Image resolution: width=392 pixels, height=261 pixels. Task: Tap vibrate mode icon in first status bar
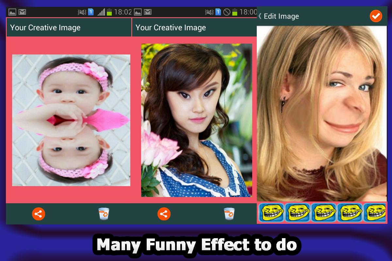tap(82, 12)
